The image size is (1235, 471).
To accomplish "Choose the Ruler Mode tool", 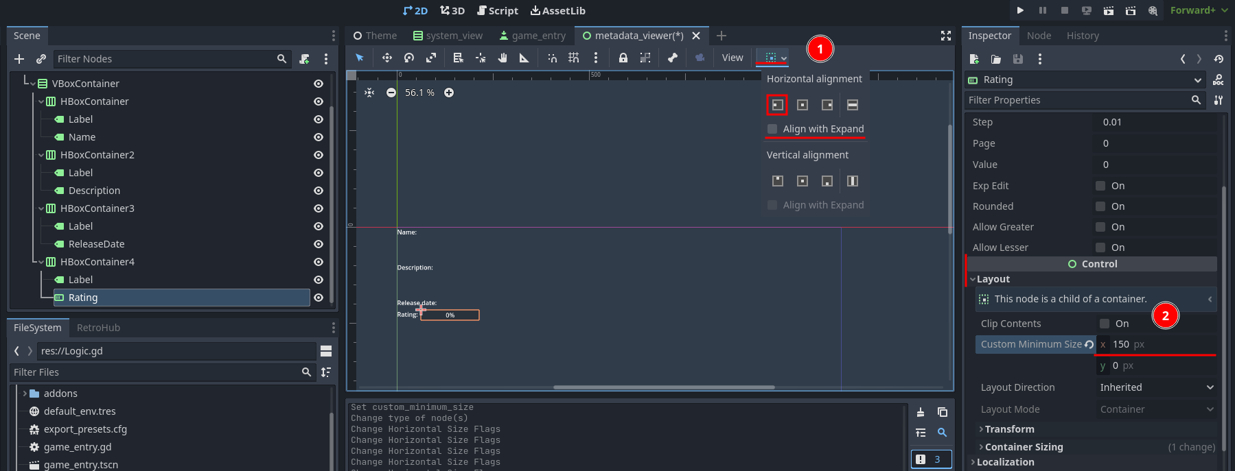I will click(x=524, y=58).
